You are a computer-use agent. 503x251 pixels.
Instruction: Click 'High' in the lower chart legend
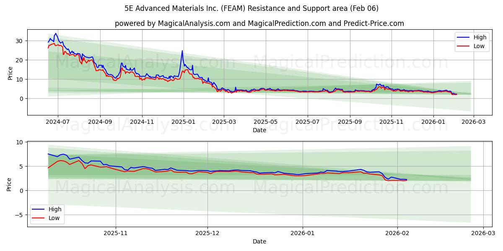click(54, 209)
